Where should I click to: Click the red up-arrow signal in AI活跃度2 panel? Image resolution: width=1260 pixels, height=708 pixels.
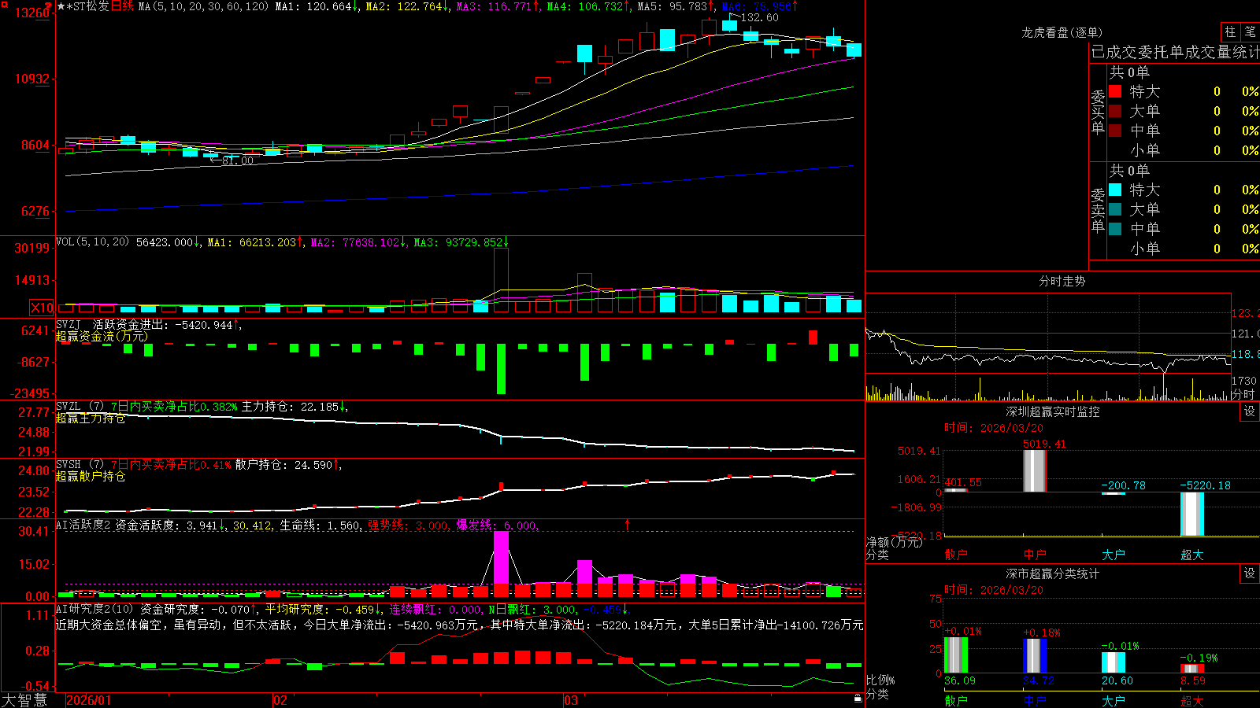point(627,525)
